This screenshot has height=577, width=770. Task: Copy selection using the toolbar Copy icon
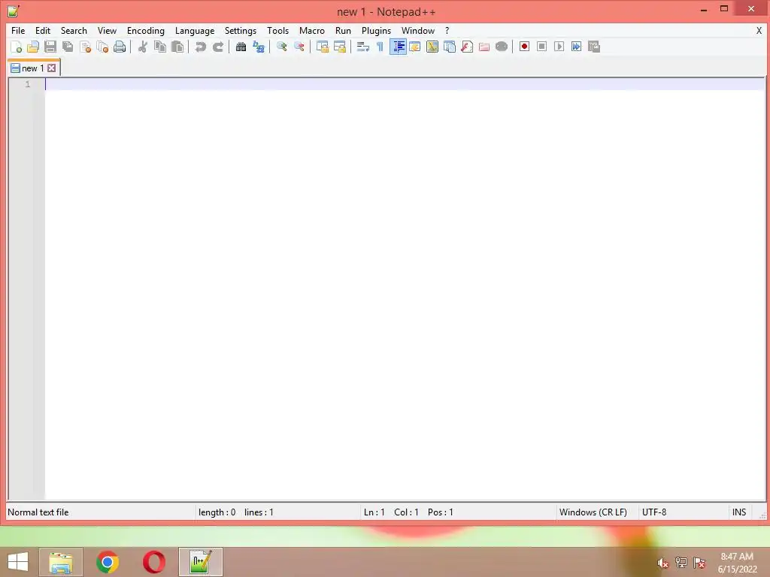pos(159,47)
